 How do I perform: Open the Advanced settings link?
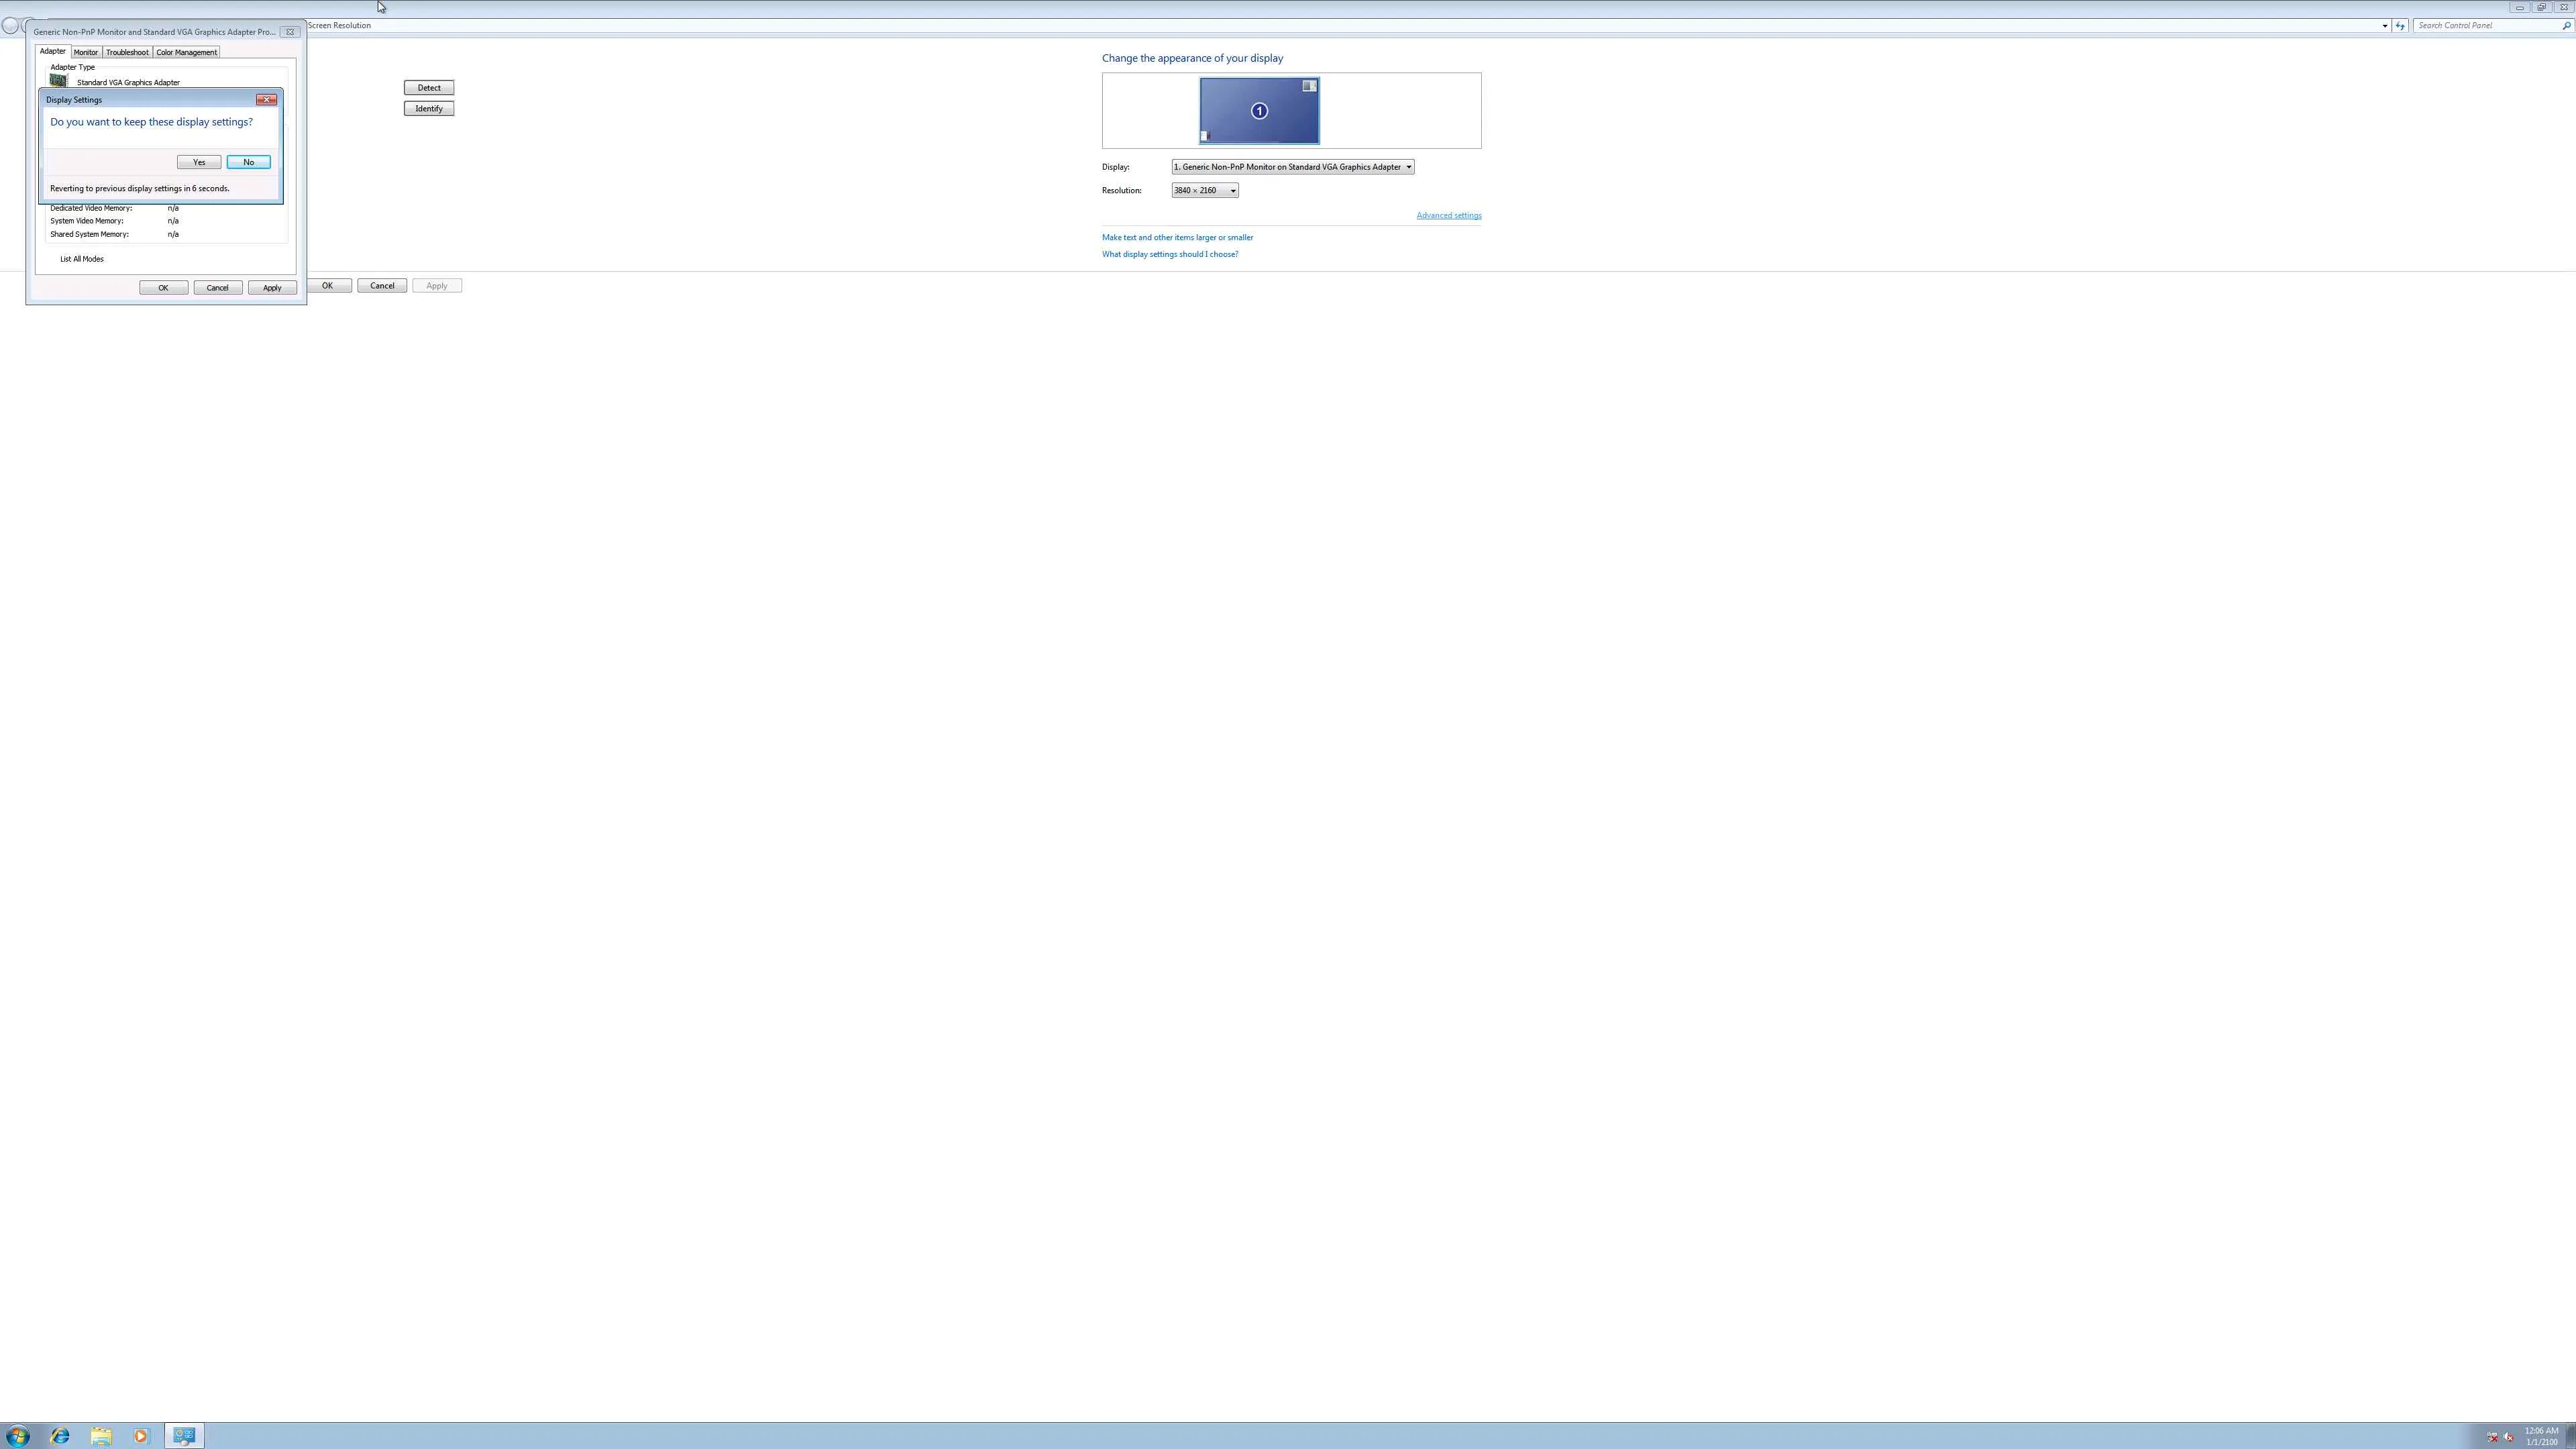click(1448, 216)
